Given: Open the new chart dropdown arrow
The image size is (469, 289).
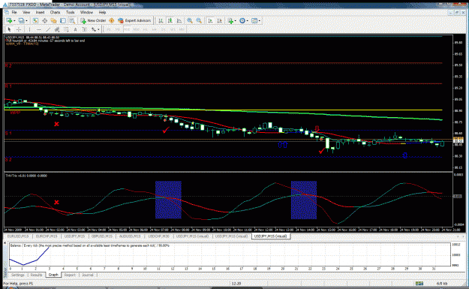Looking at the screenshot, I should 14,21.
